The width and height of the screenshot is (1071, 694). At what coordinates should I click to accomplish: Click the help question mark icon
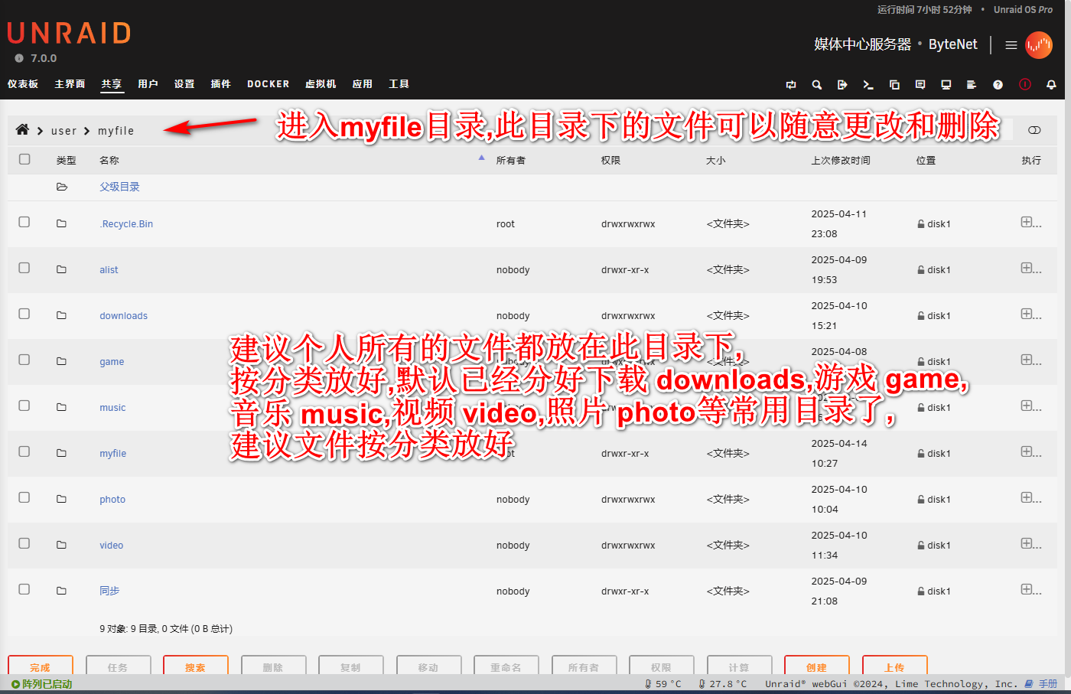pos(998,85)
